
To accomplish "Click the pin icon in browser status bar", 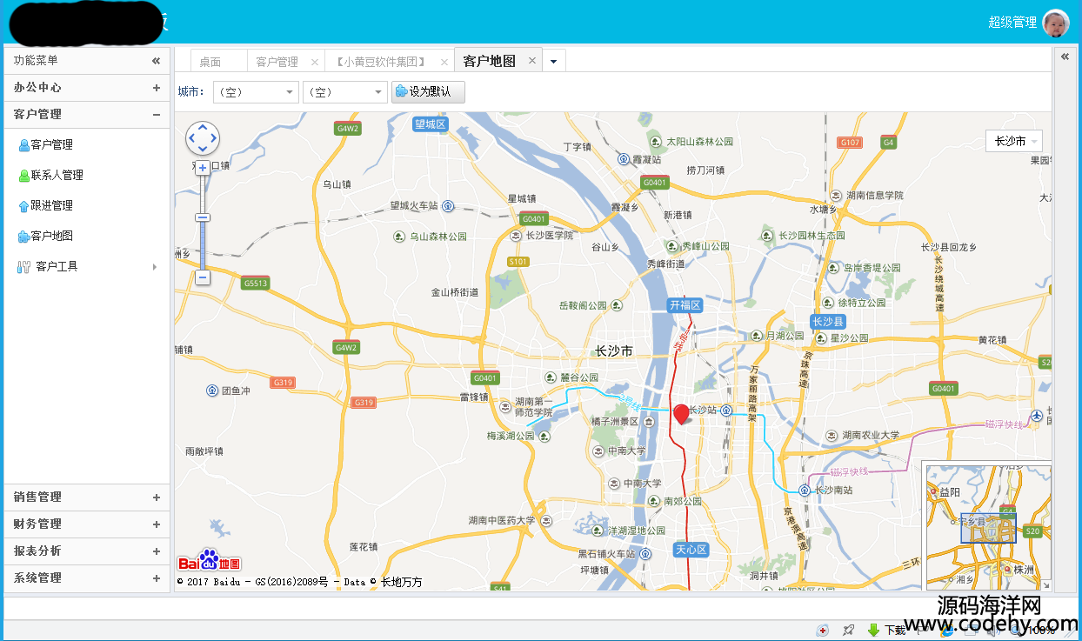I will [x=849, y=630].
